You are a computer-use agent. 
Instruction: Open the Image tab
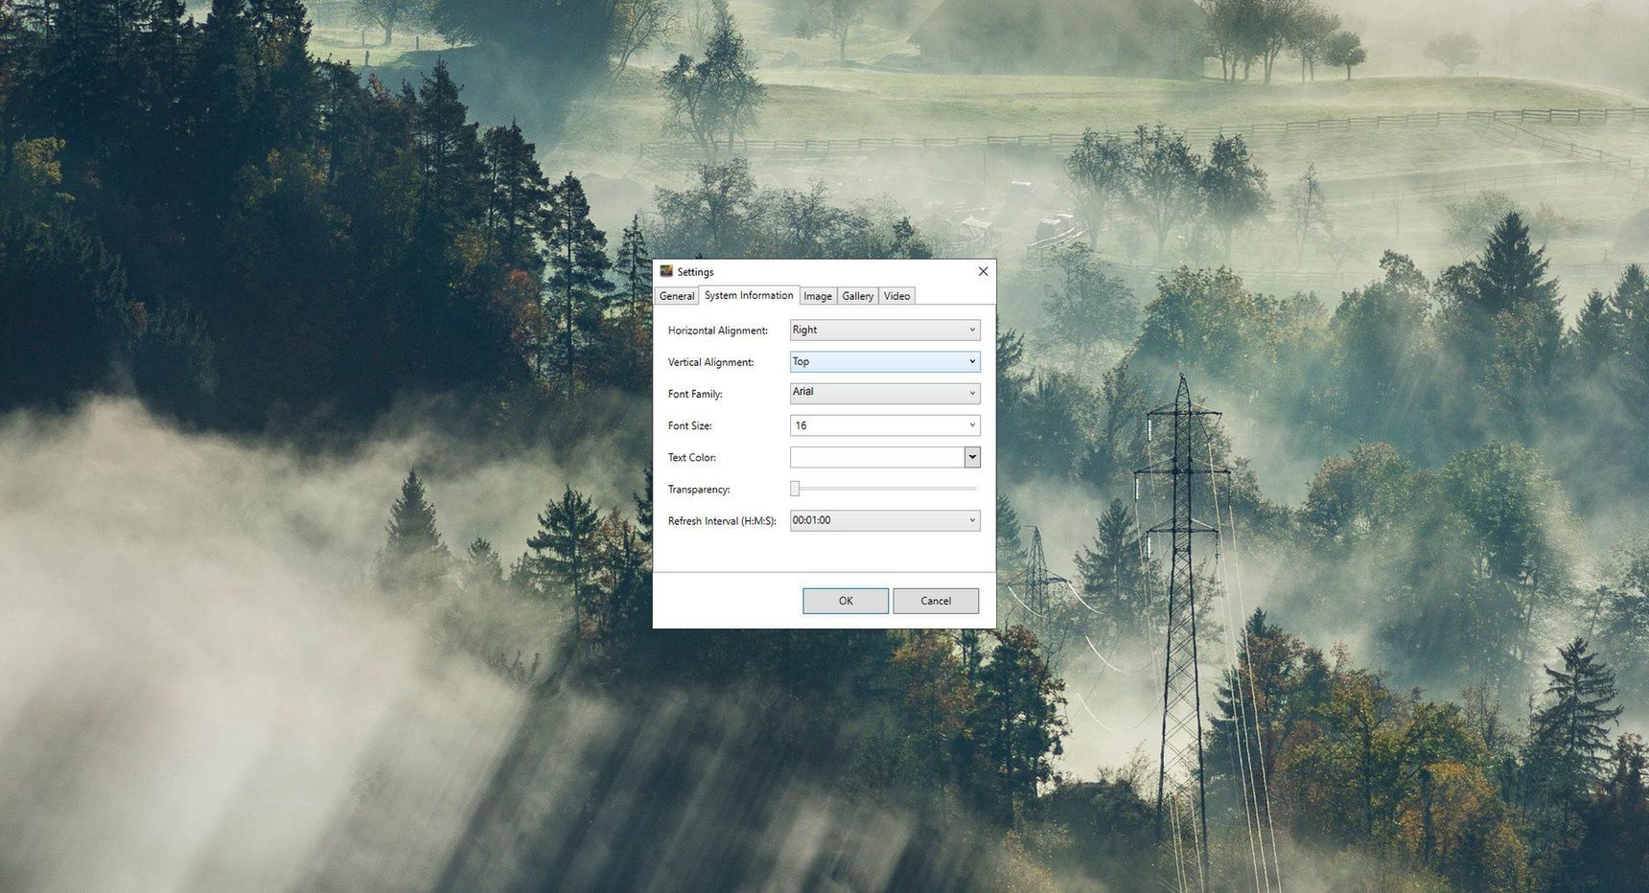818,296
